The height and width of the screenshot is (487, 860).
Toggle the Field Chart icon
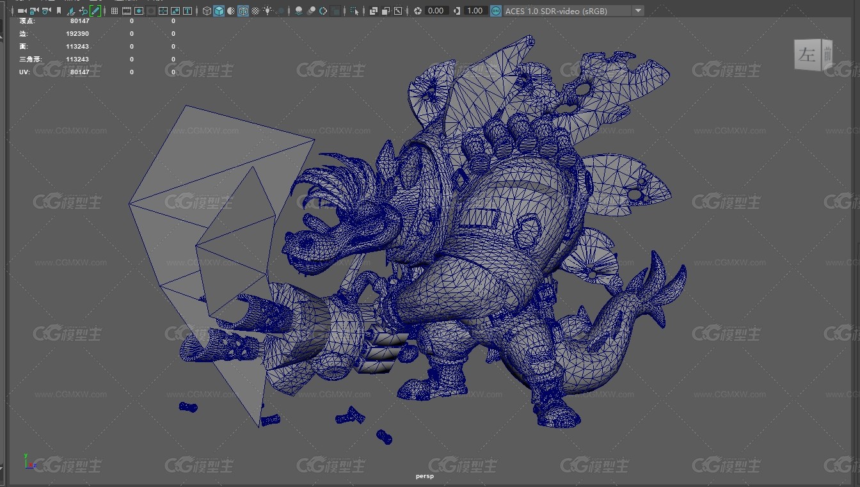[x=163, y=11]
